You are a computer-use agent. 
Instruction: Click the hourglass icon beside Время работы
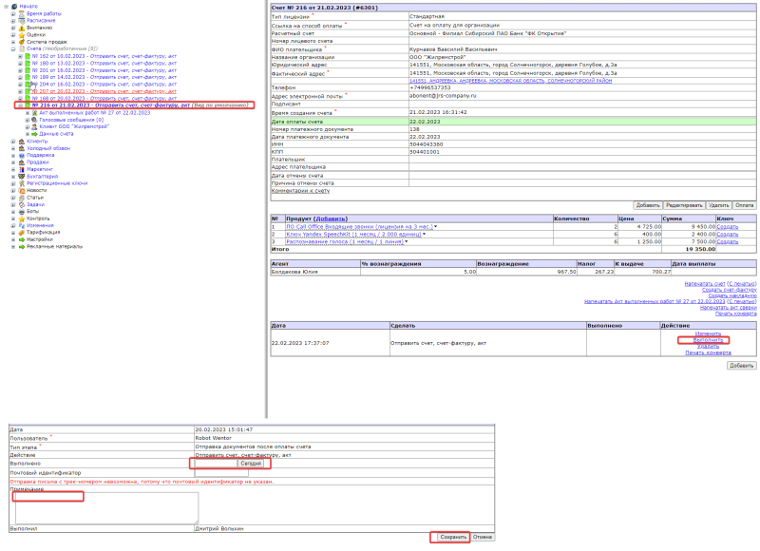[x=21, y=13]
